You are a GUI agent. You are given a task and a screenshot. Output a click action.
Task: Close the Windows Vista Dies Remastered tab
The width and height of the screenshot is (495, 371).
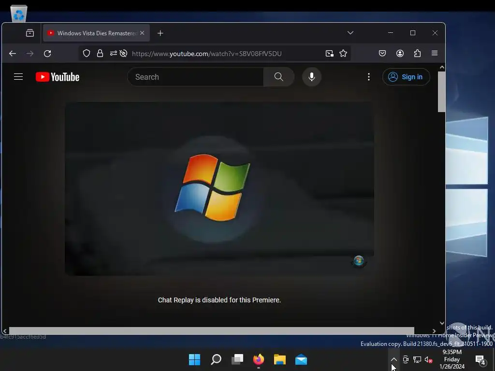click(142, 33)
